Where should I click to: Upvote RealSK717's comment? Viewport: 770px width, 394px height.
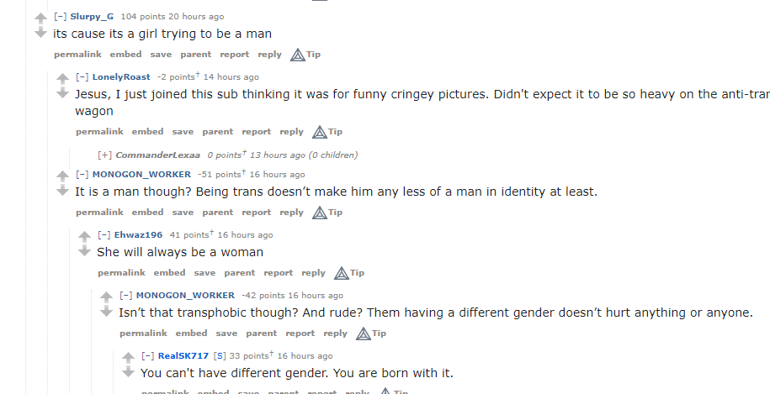coord(128,357)
